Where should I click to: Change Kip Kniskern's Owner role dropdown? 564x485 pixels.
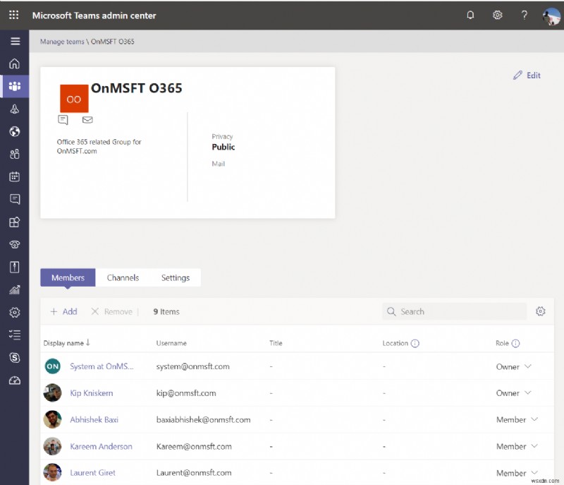pyautogui.click(x=527, y=393)
